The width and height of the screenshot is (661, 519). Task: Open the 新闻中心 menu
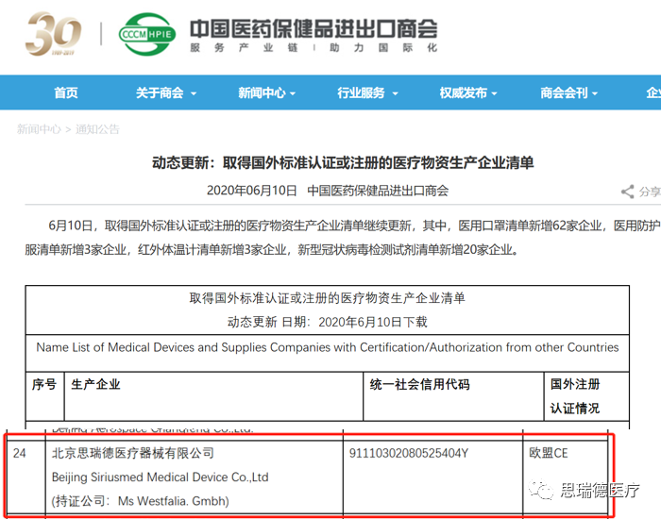tap(262, 92)
